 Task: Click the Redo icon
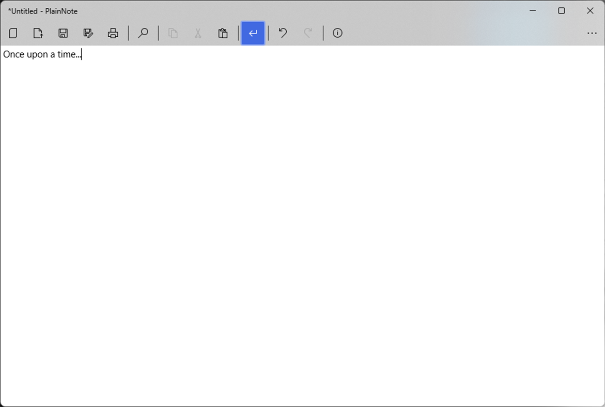click(x=307, y=33)
